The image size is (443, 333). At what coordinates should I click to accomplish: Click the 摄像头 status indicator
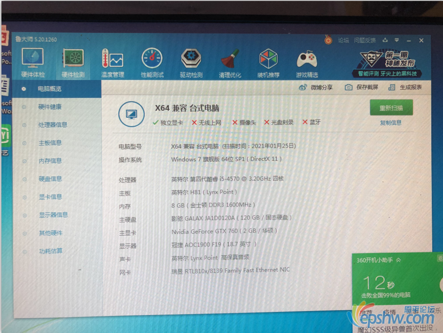pos(244,122)
